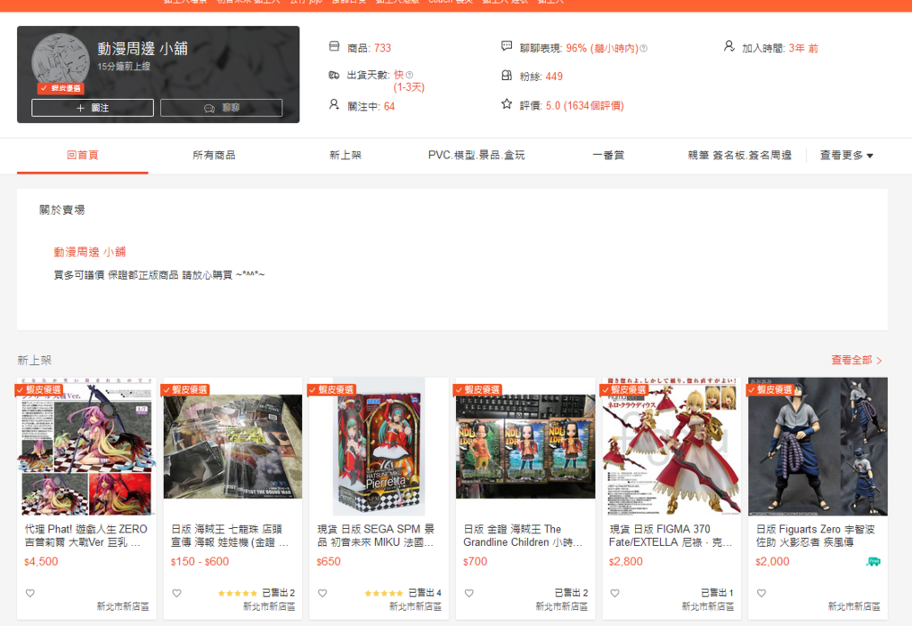The width and height of the screenshot is (912, 626).
Task: Expand the 查看更多 category dropdown
Action: 846,155
